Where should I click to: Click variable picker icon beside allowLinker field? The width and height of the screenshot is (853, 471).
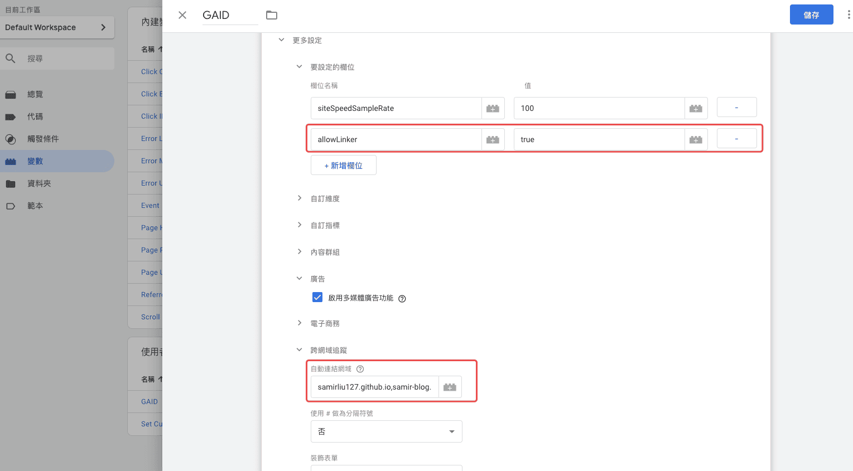493,139
